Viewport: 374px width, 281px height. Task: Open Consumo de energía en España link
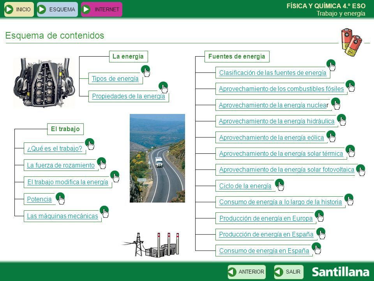click(264, 251)
